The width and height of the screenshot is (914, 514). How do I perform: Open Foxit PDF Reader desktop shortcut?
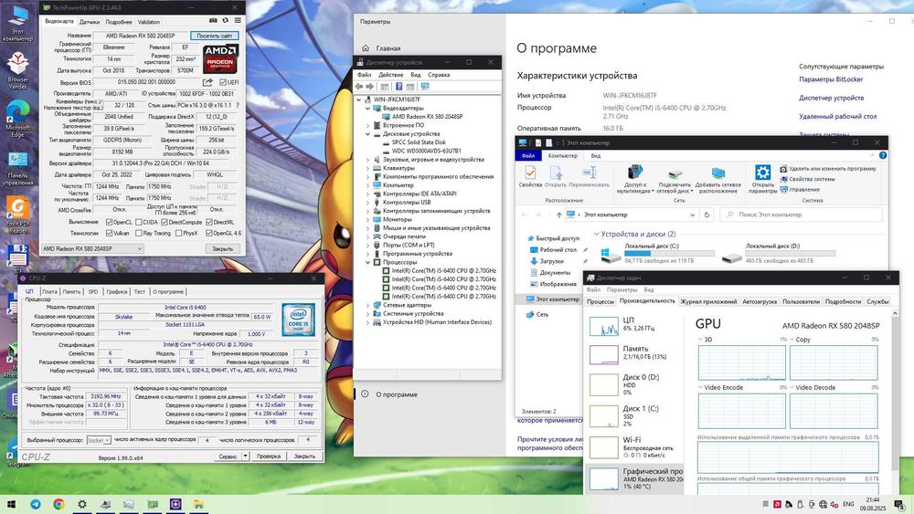tap(17, 215)
